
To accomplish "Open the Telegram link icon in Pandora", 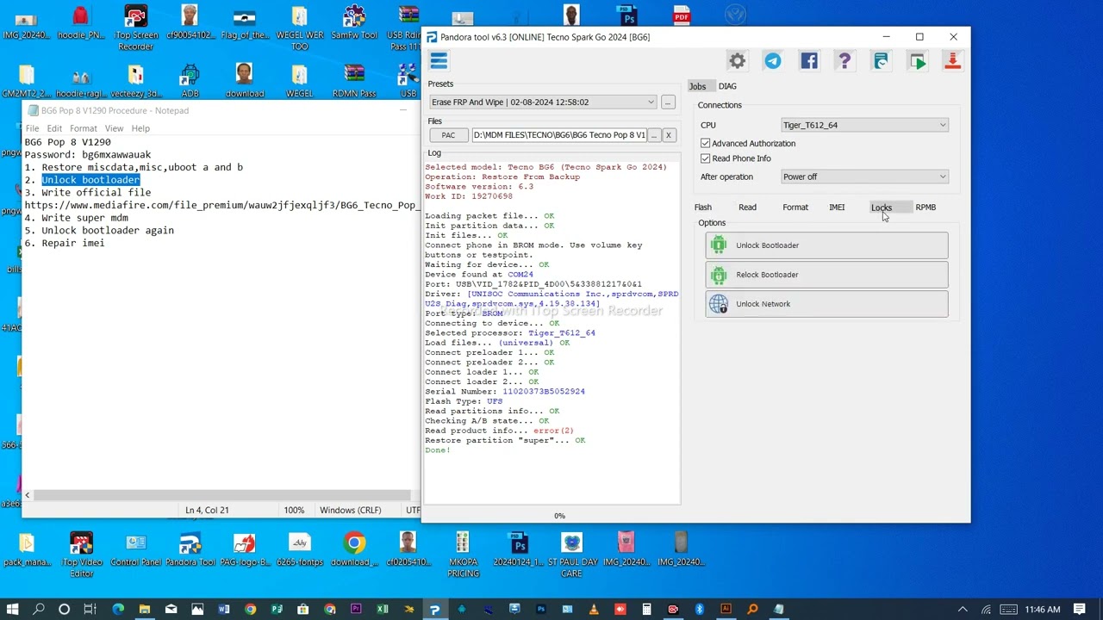I will [773, 60].
